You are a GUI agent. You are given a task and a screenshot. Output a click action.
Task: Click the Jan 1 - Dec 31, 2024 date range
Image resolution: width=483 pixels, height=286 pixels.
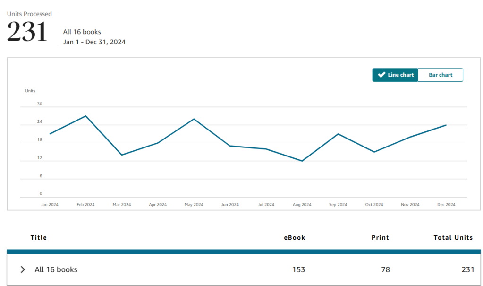pos(94,42)
